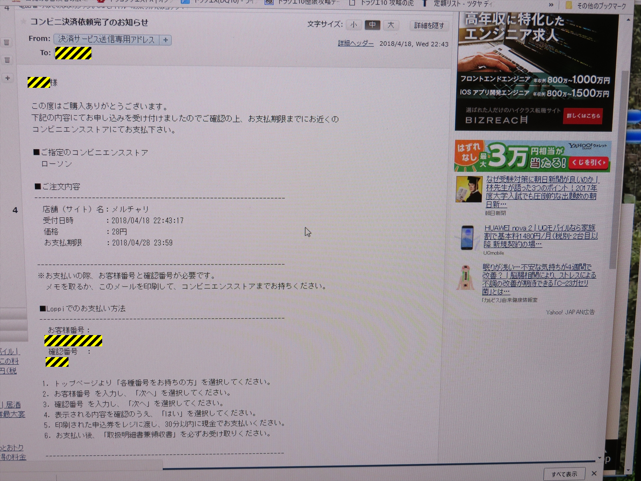This screenshot has width=641, height=481.
Task: Open the HUAWEI nova 2 ad thumbnail
Action: point(467,238)
